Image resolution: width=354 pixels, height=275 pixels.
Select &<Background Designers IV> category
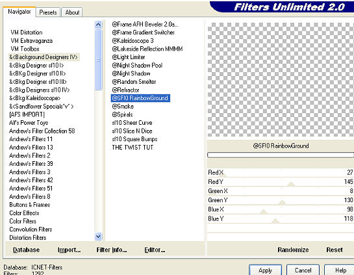point(44,57)
